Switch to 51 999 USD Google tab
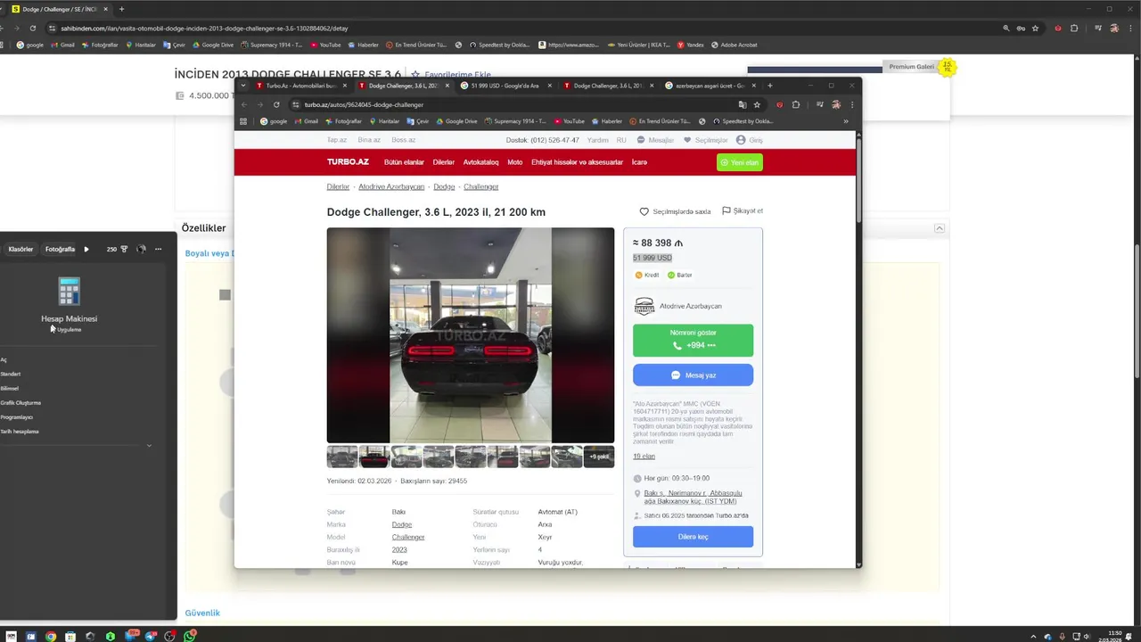This screenshot has width=1141, height=642. tap(505, 86)
